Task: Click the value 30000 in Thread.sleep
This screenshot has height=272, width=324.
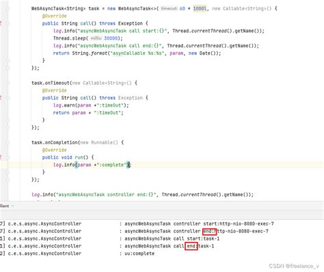Action: click(x=111, y=38)
